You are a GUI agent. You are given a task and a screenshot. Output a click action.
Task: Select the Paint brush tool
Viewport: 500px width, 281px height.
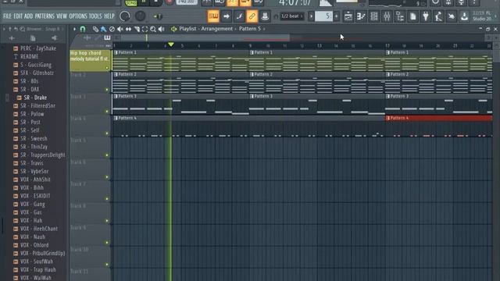(103, 30)
